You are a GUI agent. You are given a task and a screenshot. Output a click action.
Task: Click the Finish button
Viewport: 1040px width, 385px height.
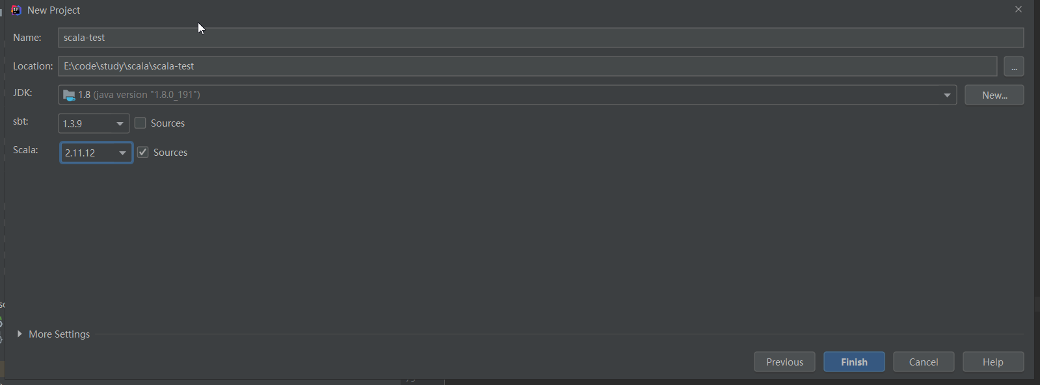pos(854,362)
